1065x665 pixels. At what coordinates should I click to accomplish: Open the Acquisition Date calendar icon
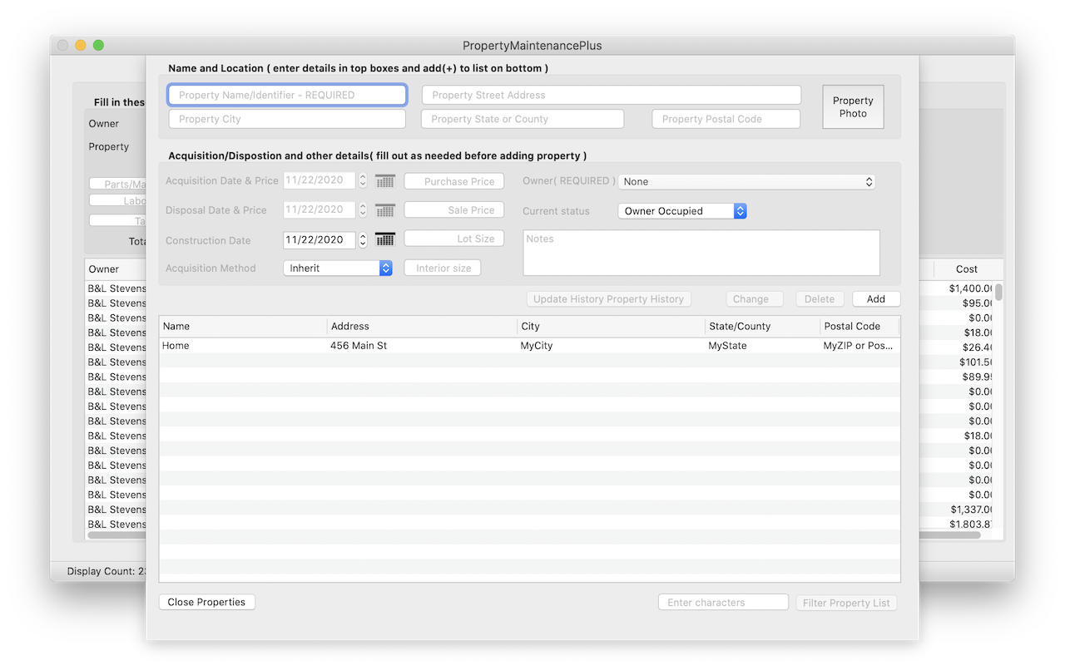[384, 180]
